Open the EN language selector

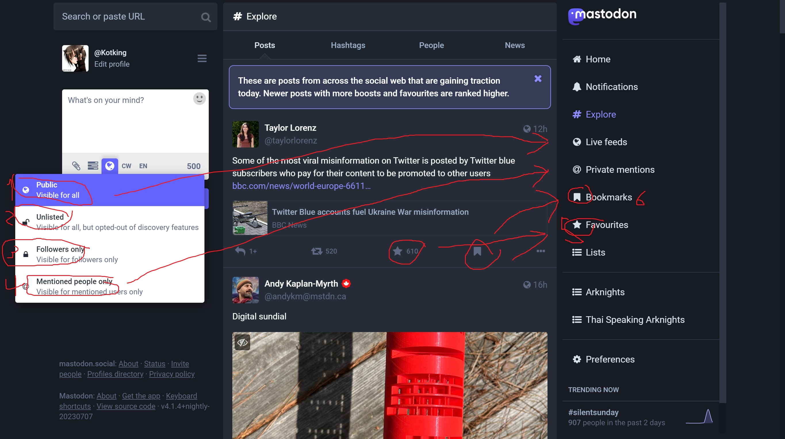tap(143, 166)
